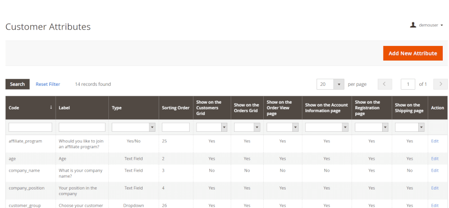This screenshot has height=208, width=449.
Task: Click the '14 records found' text
Action: (93, 84)
